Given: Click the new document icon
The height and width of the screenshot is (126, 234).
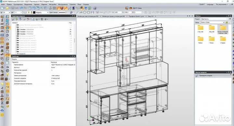Looking at the screenshot, I should (2, 8).
